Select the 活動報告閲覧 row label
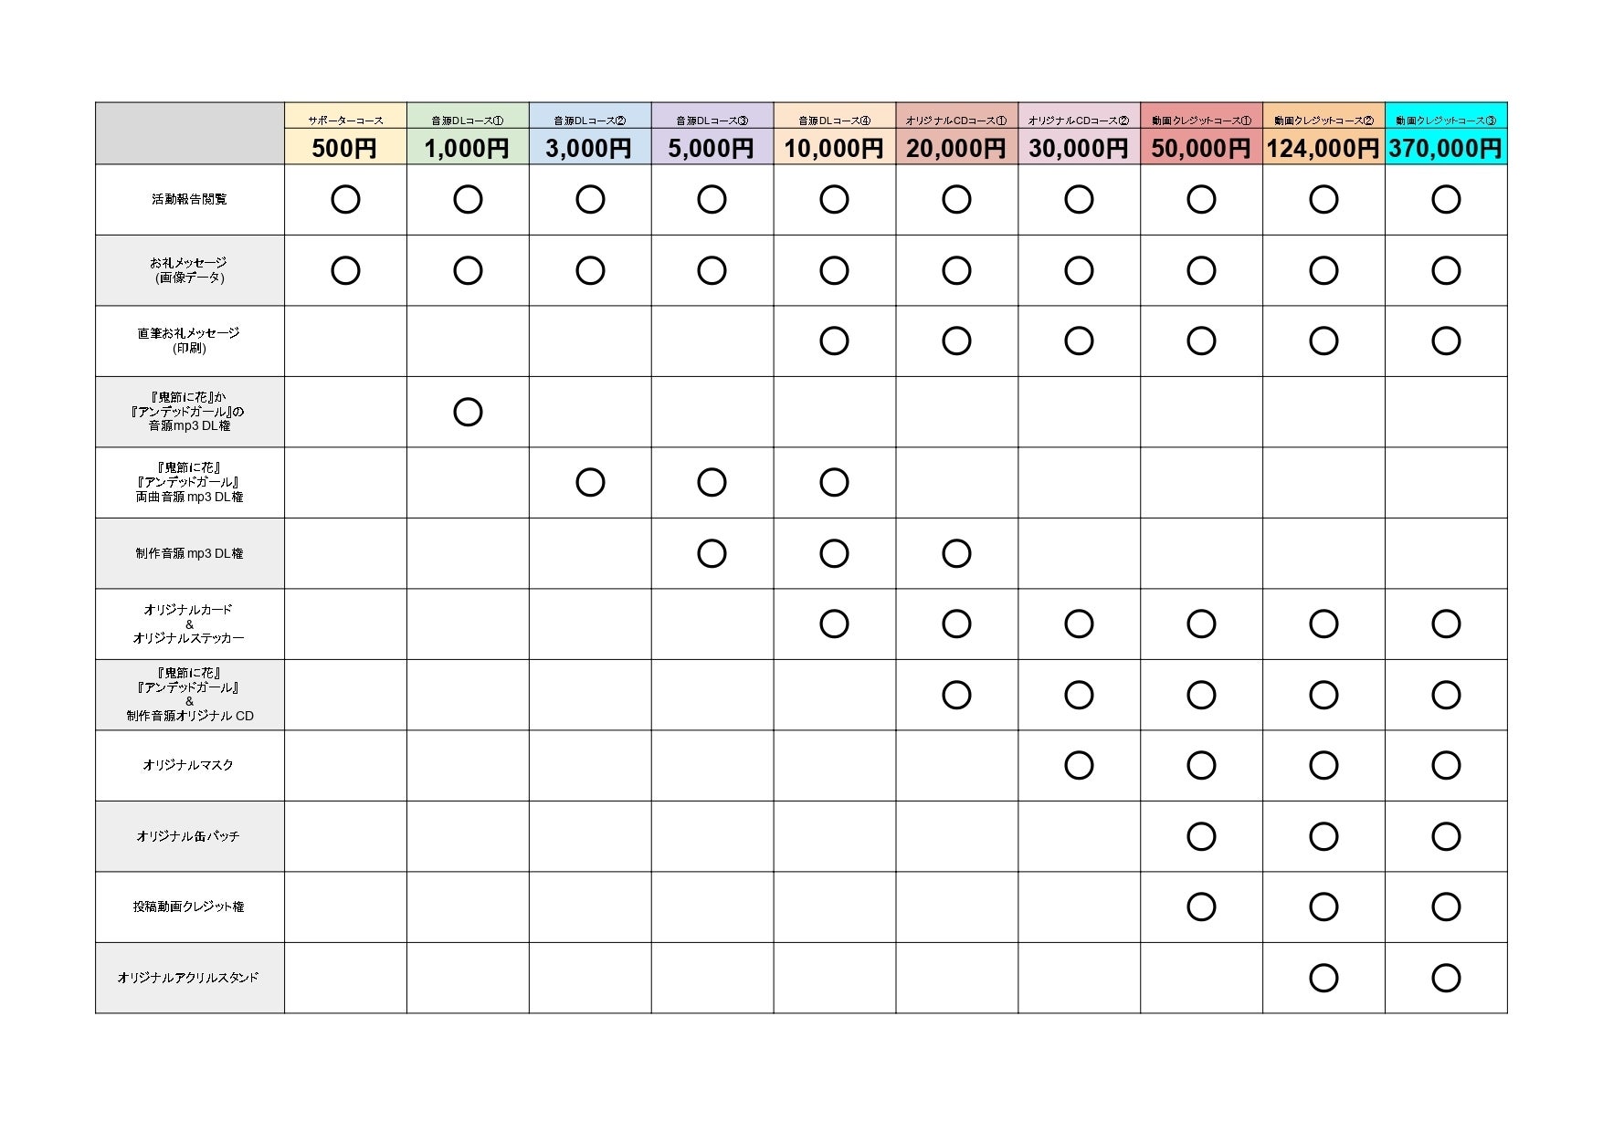 coord(189,199)
